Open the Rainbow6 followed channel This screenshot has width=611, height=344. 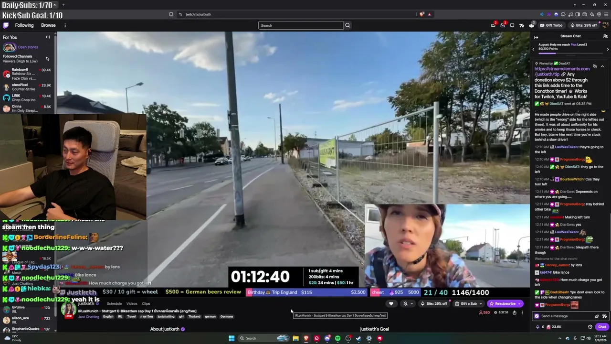(x=29, y=74)
